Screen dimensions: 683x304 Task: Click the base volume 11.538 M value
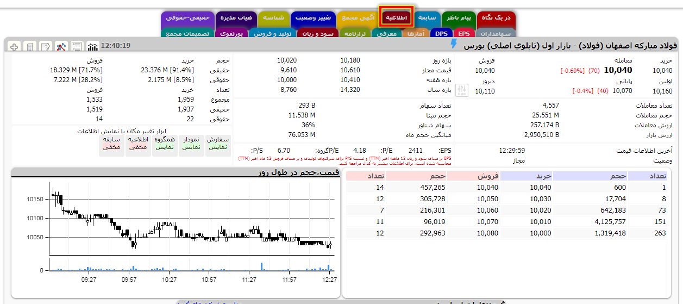coord(302,115)
